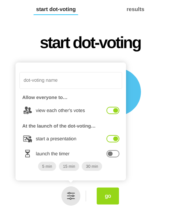Viewport: 170px width, 211px height.
Task: Pick the 15 min timer option
Action: [x=69, y=166]
